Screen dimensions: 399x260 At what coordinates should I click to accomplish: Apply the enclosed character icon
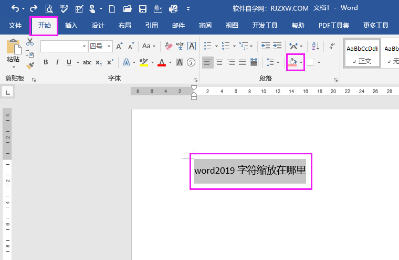(x=191, y=62)
